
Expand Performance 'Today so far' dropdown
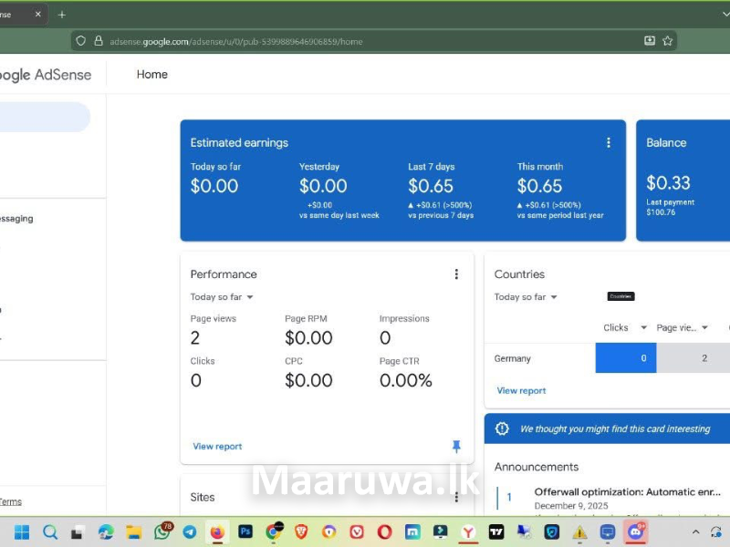222,297
